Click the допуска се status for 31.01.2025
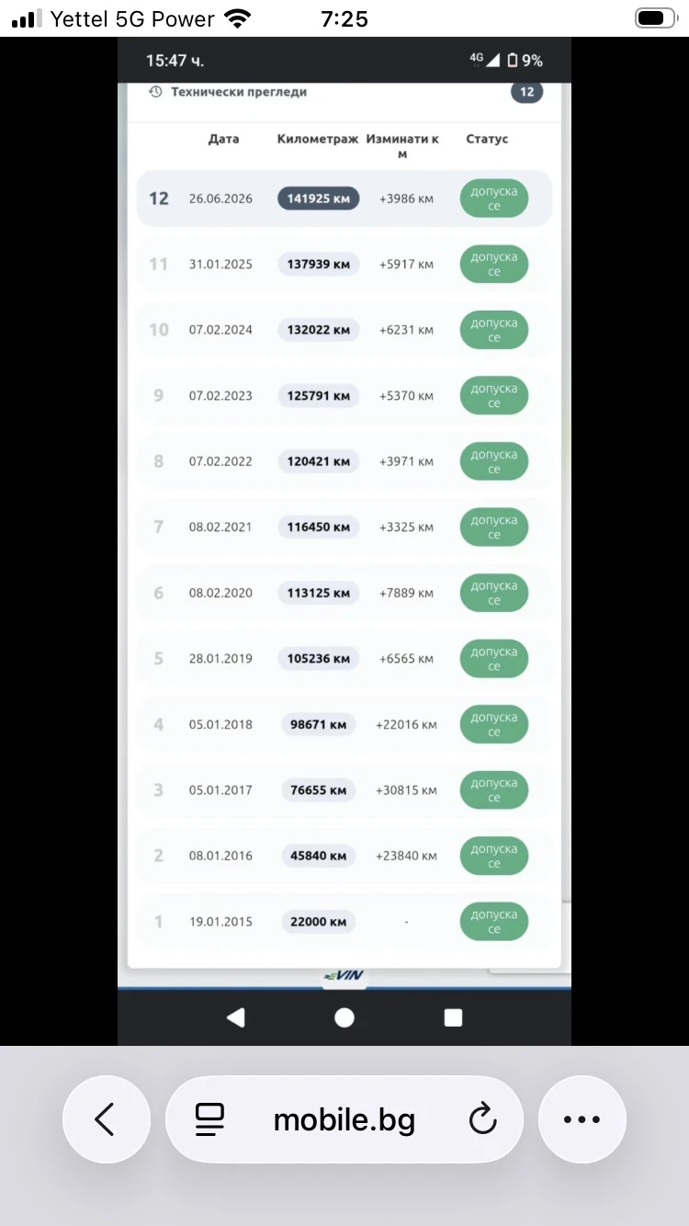Screen dimensions: 689x1226 pyautogui.click(x=494, y=265)
